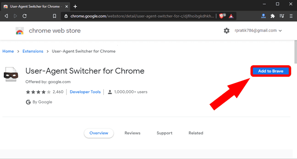Reload the page with the refresh icon
The image size is (297, 159).
[x=25, y=16]
